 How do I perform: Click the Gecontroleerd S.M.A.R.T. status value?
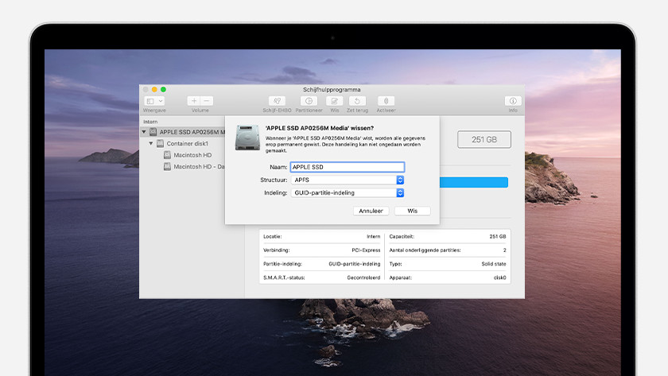pyautogui.click(x=363, y=277)
